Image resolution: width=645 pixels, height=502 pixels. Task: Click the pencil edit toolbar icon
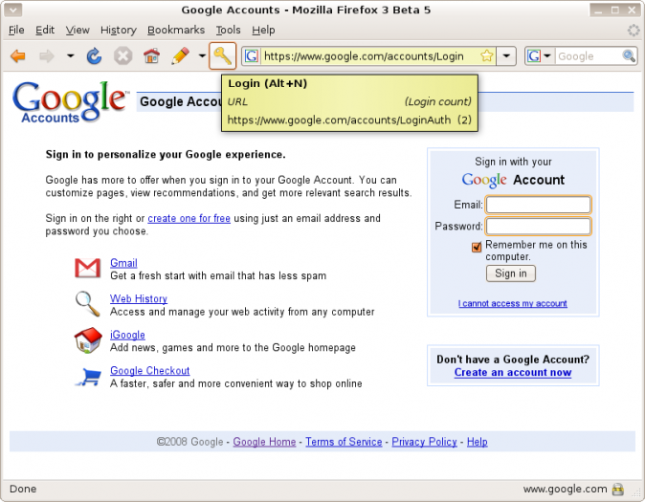[x=180, y=55]
